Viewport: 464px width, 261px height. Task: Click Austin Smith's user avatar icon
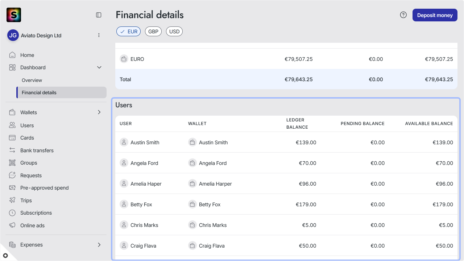pos(124,142)
